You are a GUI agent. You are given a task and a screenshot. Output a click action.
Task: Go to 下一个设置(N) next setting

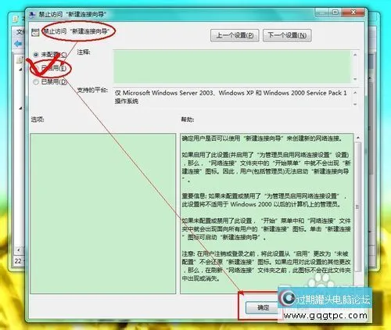pyautogui.click(x=287, y=35)
